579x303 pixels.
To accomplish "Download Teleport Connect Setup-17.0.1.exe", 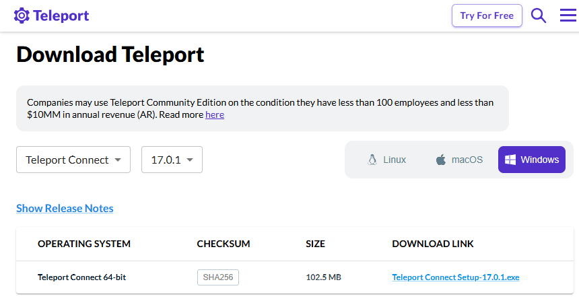I will pos(455,277).
